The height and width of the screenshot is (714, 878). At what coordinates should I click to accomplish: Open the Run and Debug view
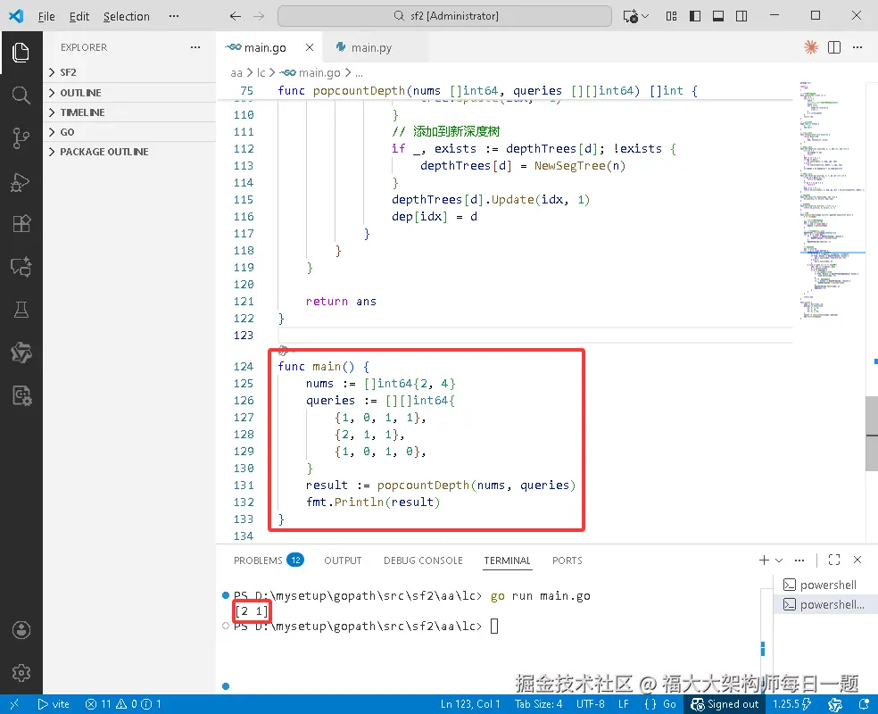coord(21,181)
